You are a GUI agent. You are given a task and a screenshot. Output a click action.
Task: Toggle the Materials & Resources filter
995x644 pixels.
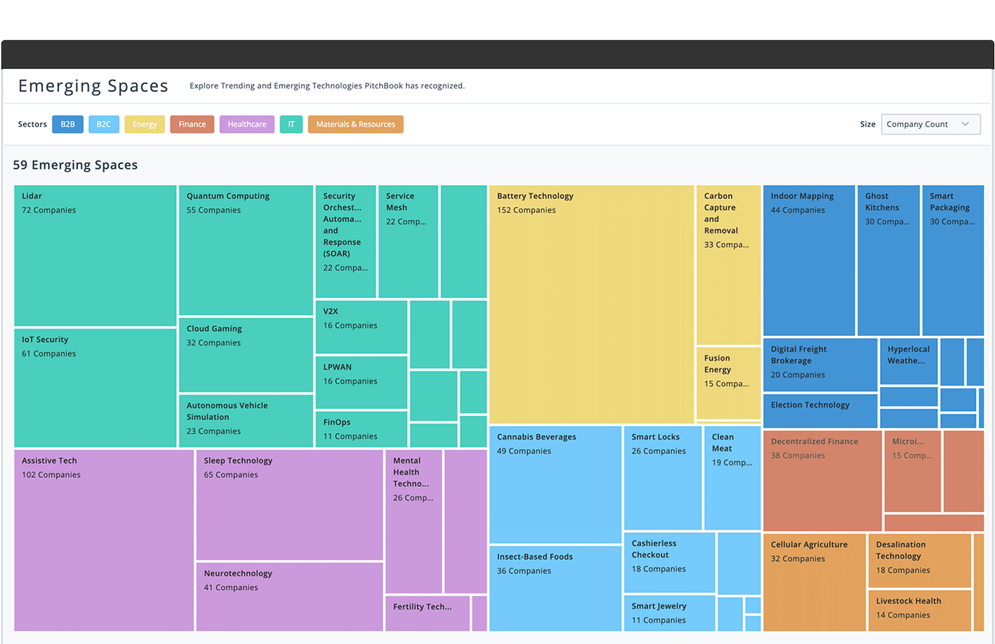[355, 124]
